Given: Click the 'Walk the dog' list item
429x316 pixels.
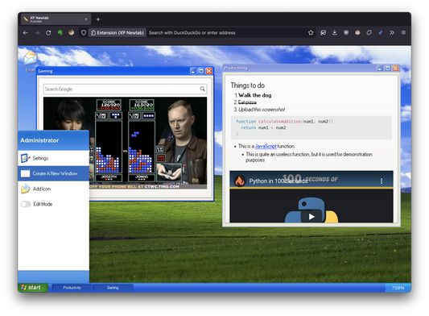Looking at the screenshot, I should (254, 95).
